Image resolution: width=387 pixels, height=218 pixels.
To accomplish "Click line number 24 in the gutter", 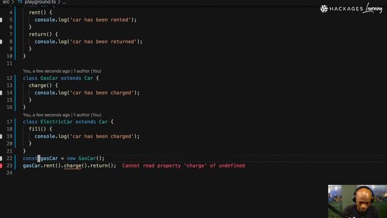I will [10, 173].
